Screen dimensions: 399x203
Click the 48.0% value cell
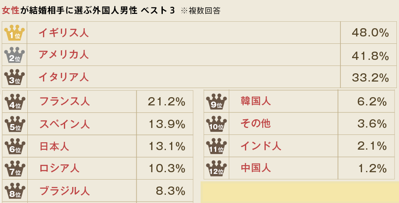tap(370, 33)
